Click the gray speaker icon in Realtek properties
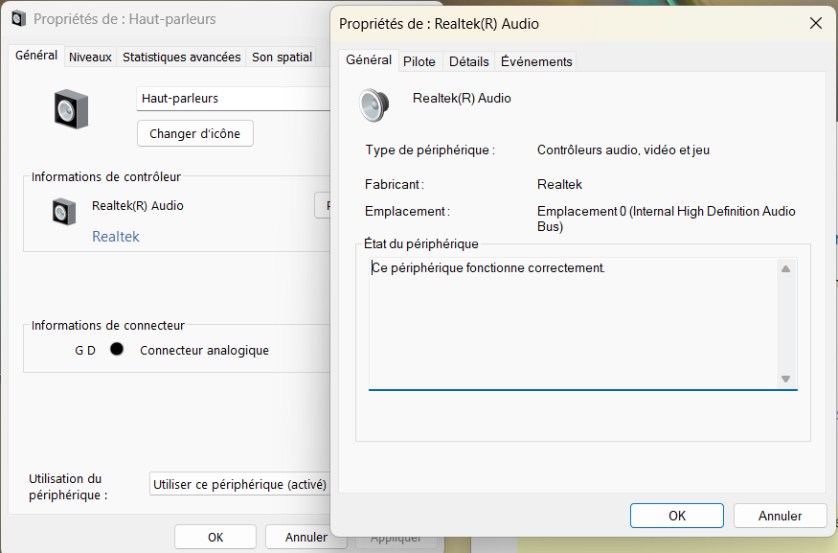The height and width of the screenshot is (553, 838). pyautogui.click(x=374, y=105)
